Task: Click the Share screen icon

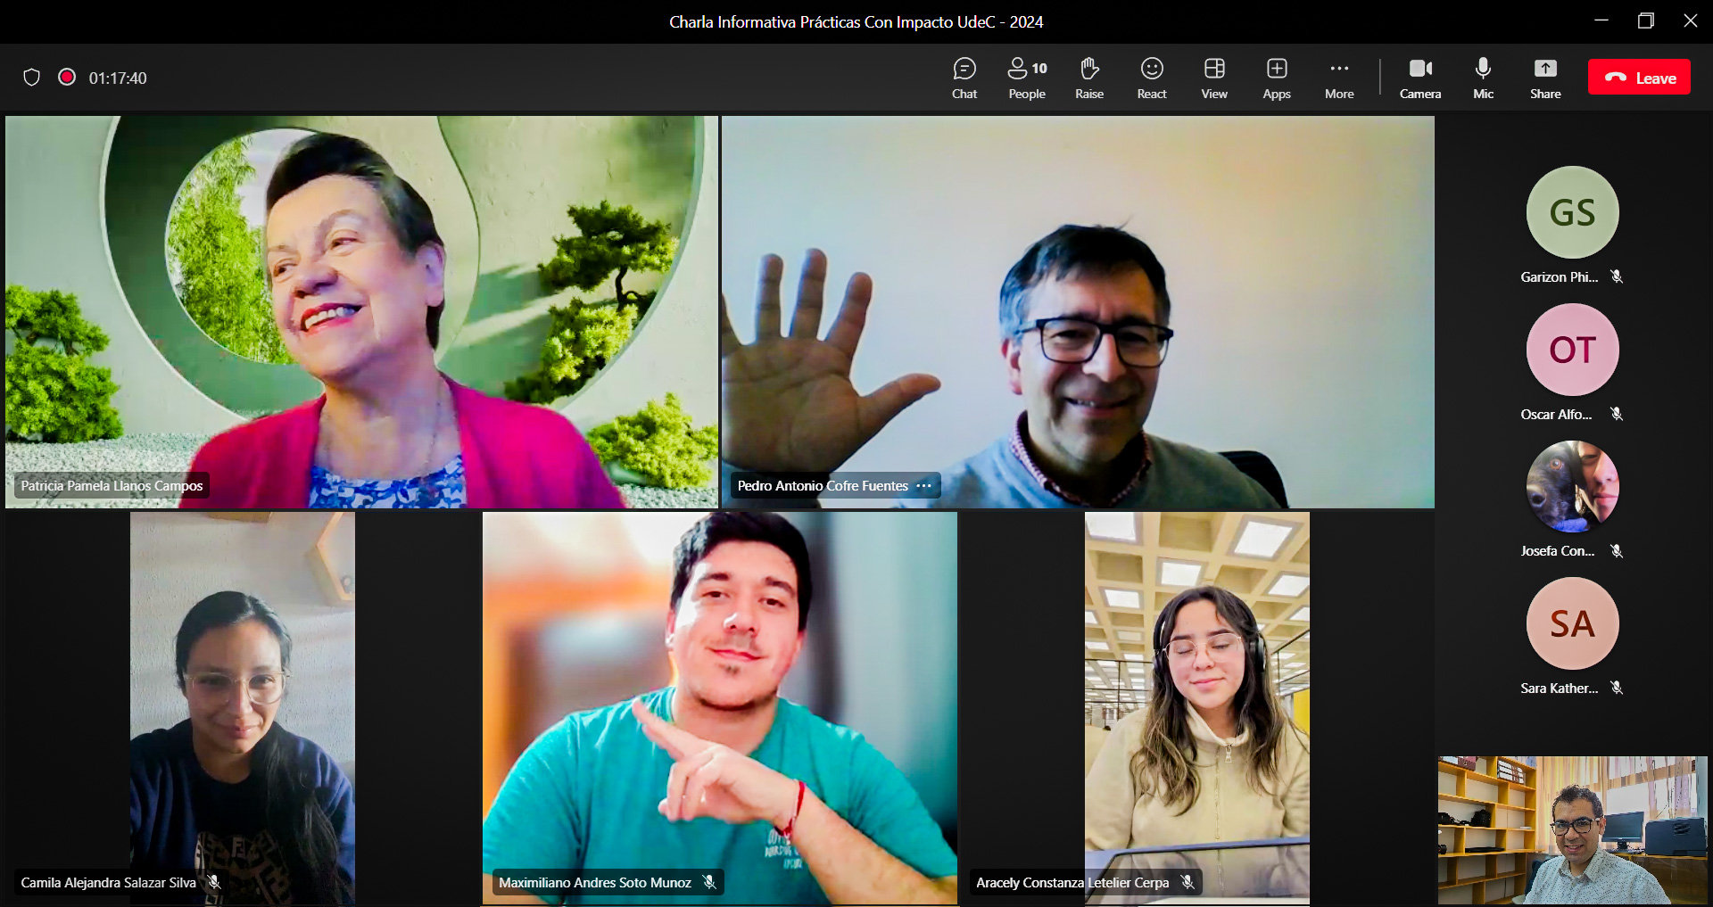Action: pyautogui.click(x=1544, y=78)
